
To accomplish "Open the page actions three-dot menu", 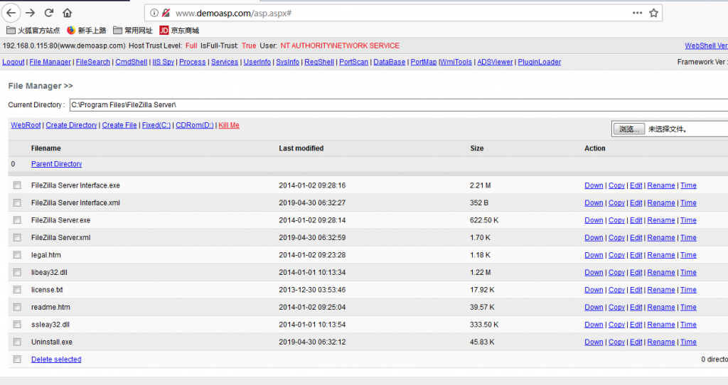I will pos(638,13).
